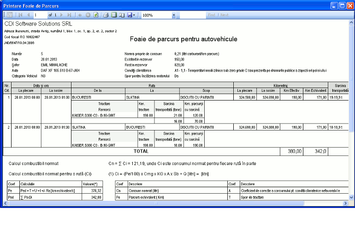Viewport: 355px width, 231px height.
Task: Maximize the Printare Foaie de Parcurs window
Action: (x=342, y=6)
